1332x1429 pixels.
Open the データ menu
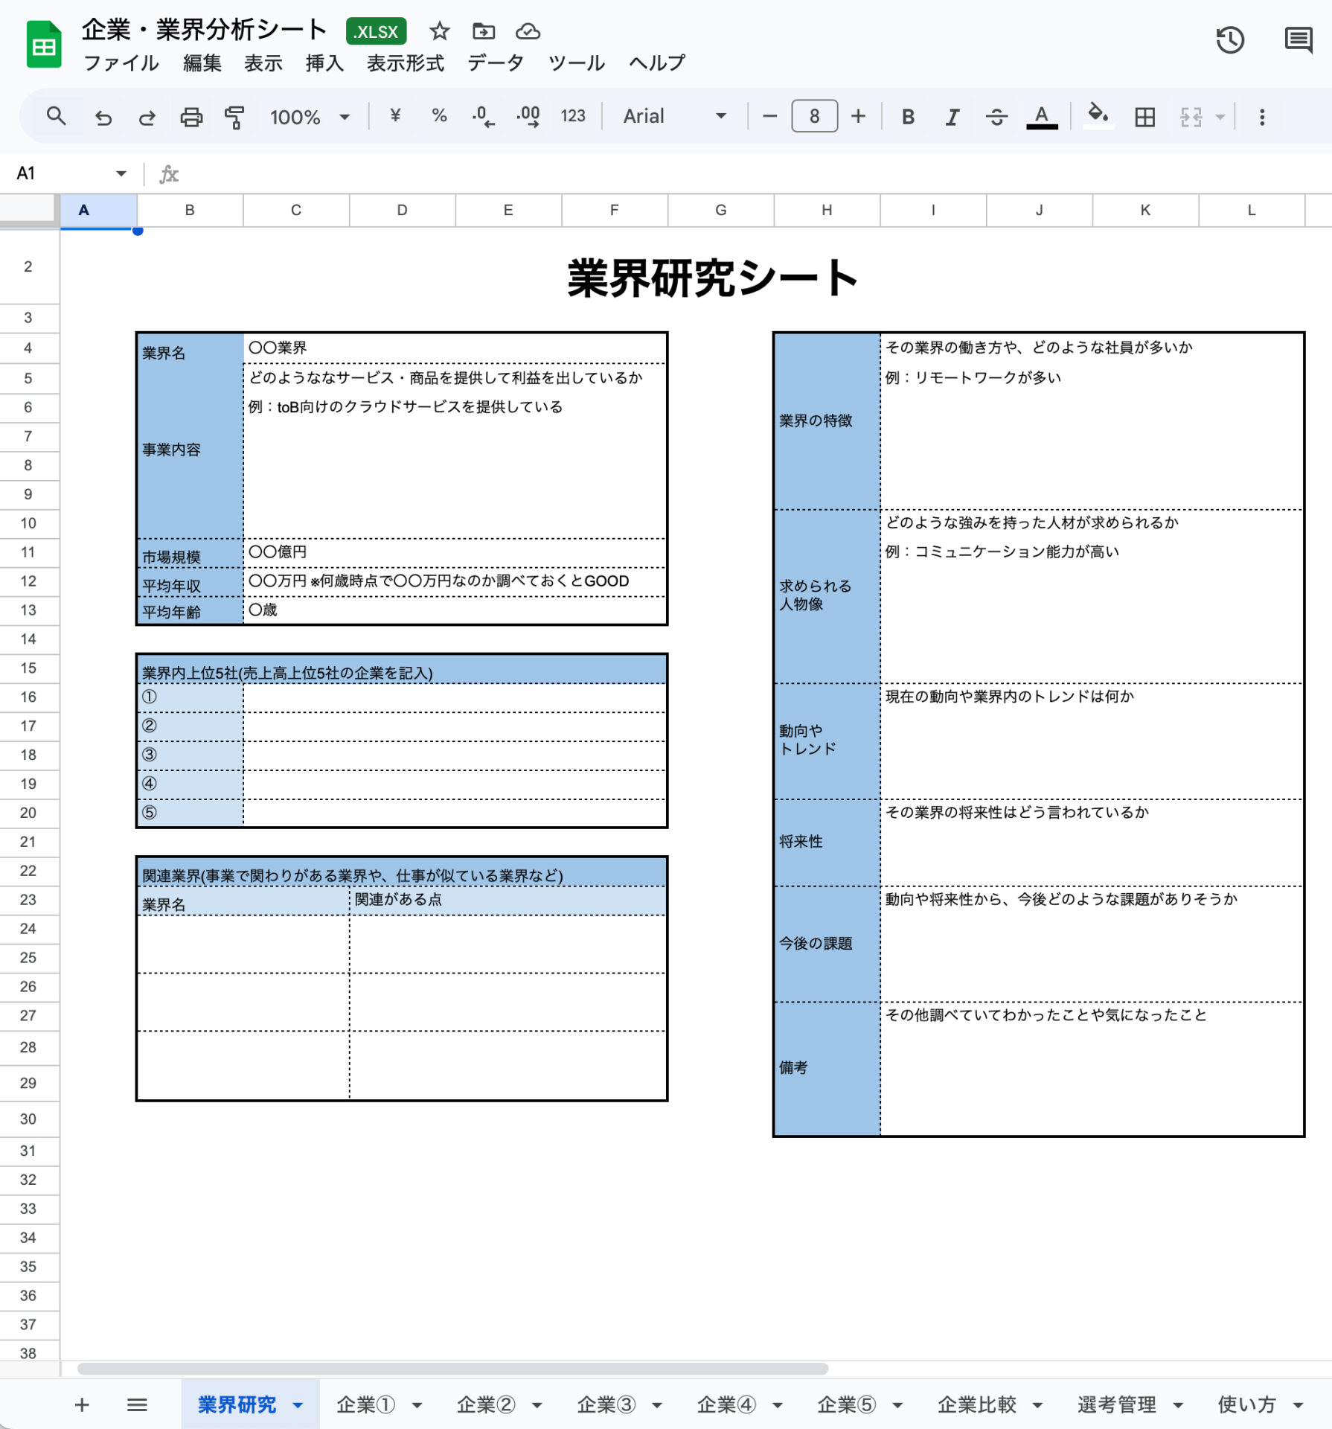pos(496,63)
